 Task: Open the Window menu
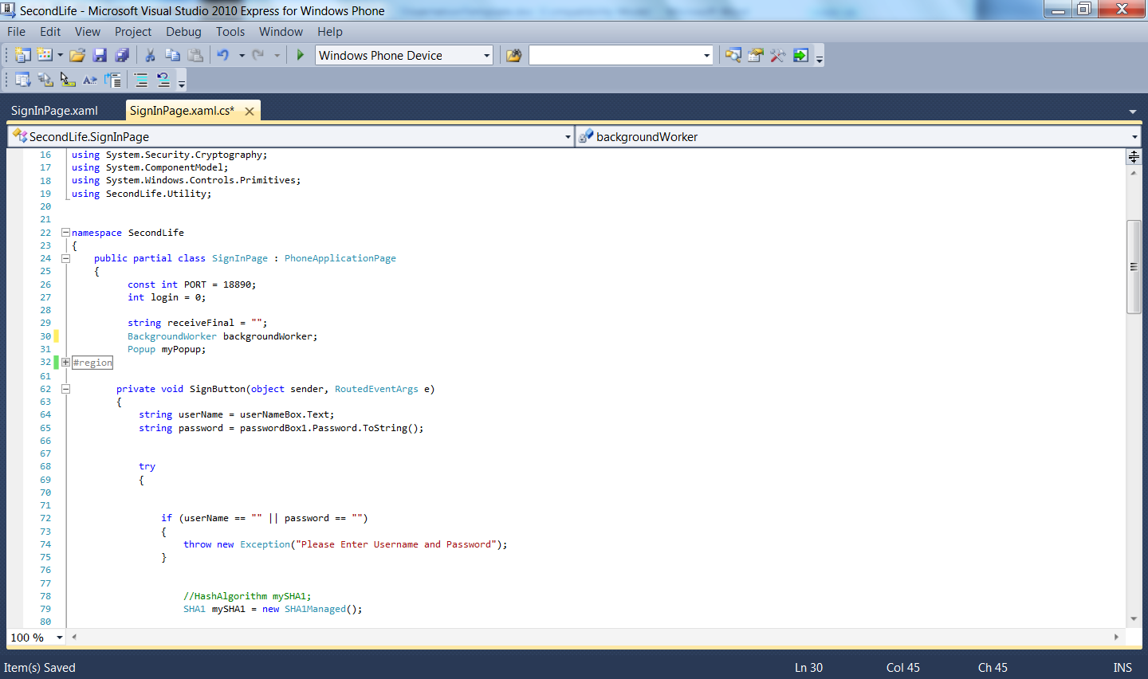click(x=281, y=32)
